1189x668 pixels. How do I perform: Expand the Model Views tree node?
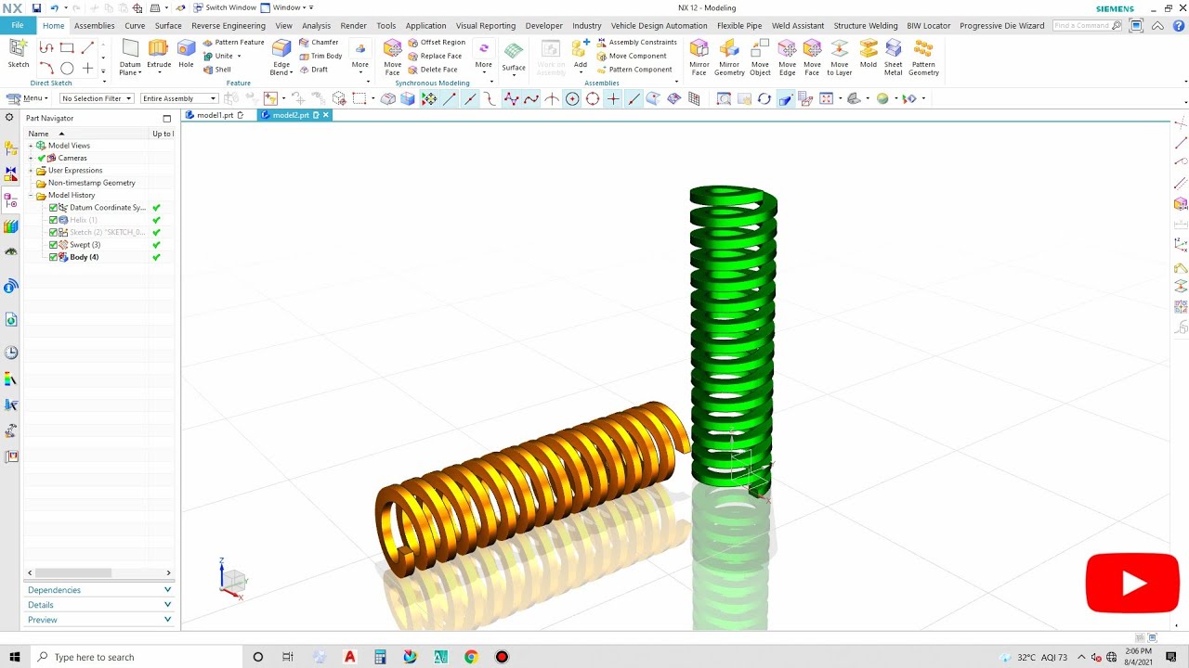[31, 146]
